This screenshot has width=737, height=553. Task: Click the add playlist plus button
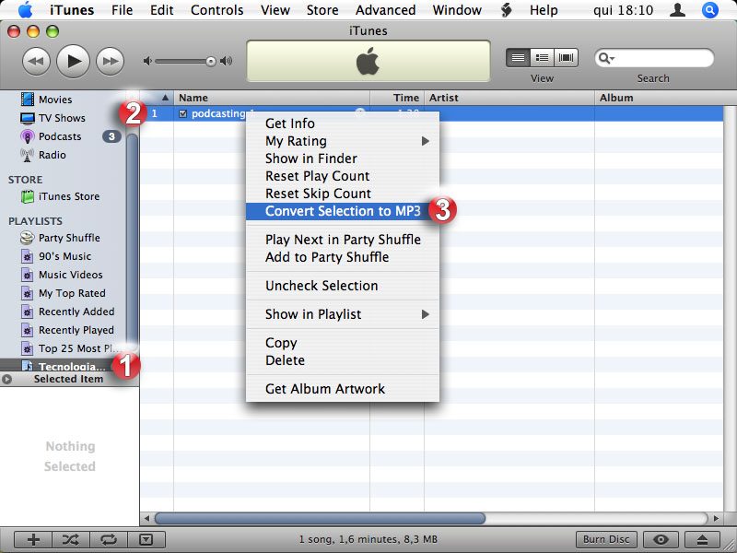[x=33, y=539]
